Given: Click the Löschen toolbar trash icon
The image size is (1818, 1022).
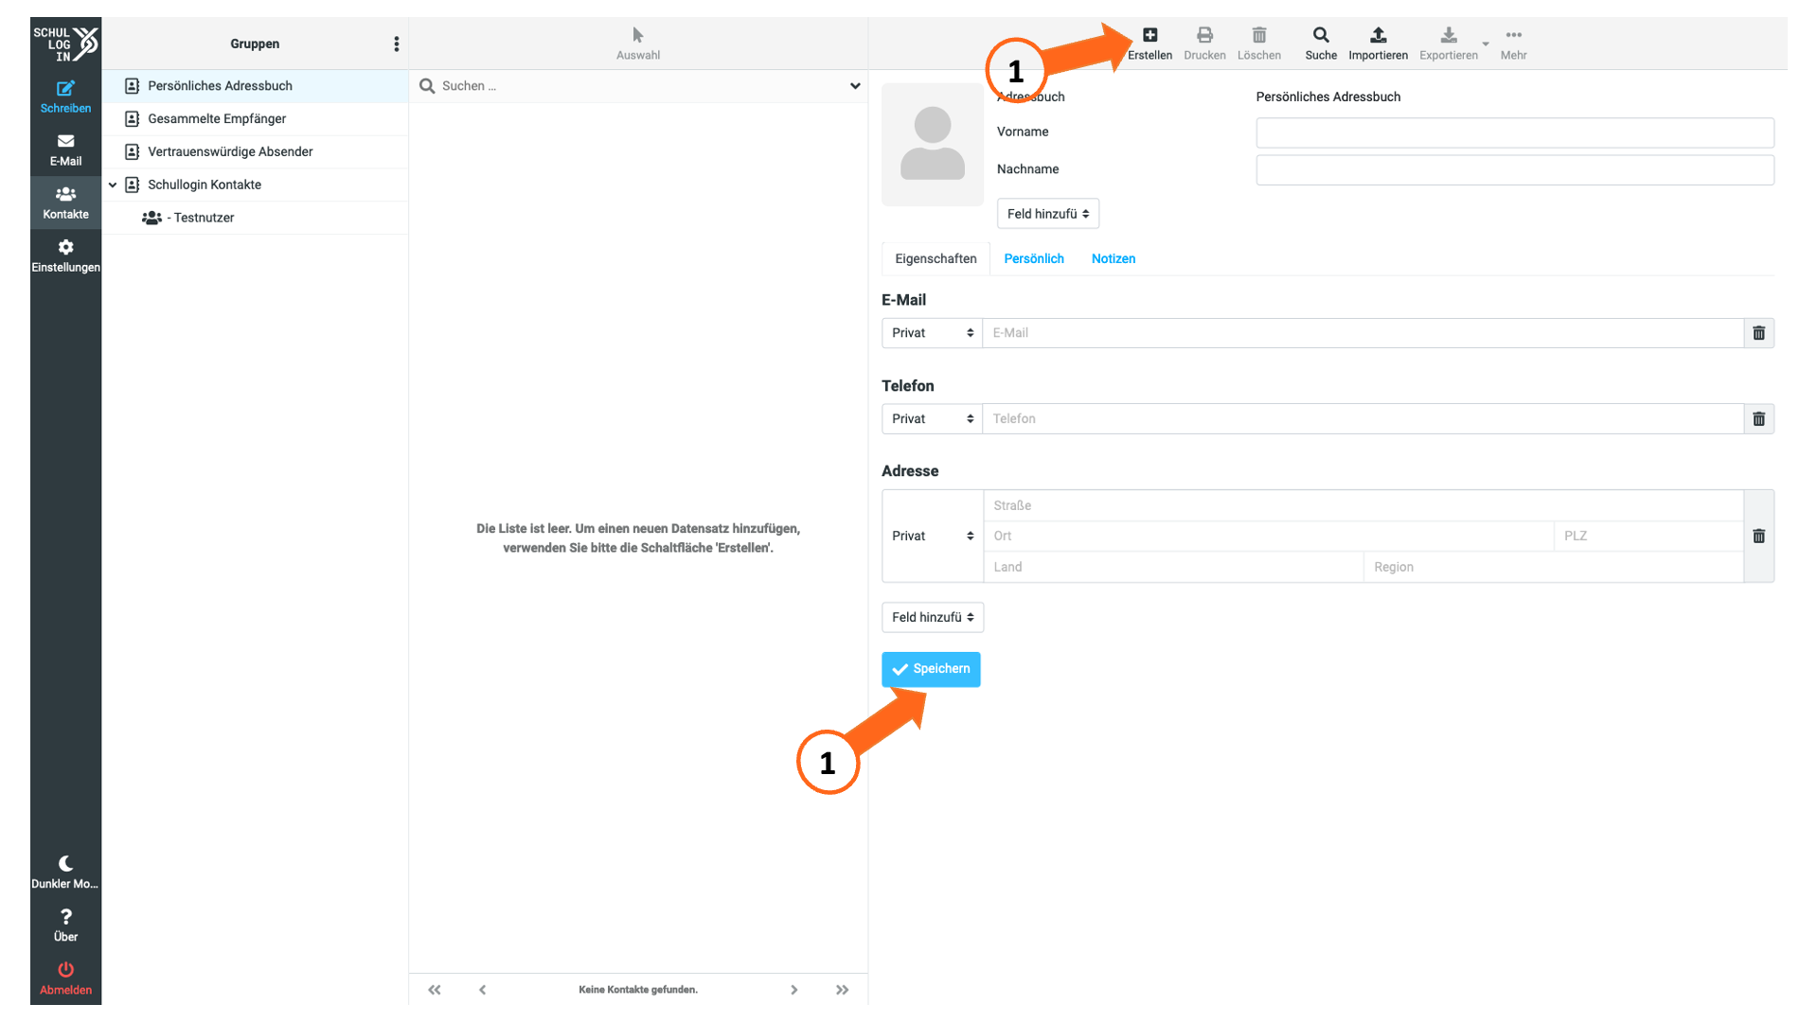Looking at the screenshot, I should pyautogui.click(x=1259, y=44).
